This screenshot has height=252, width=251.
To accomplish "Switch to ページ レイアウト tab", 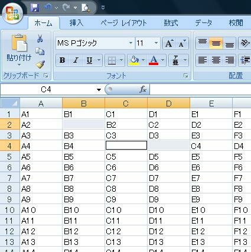I will [x=124, y=23].
